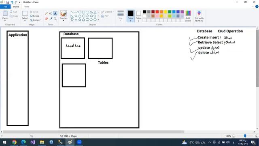
Task: Select the Text tool
Action: point(55,13)
